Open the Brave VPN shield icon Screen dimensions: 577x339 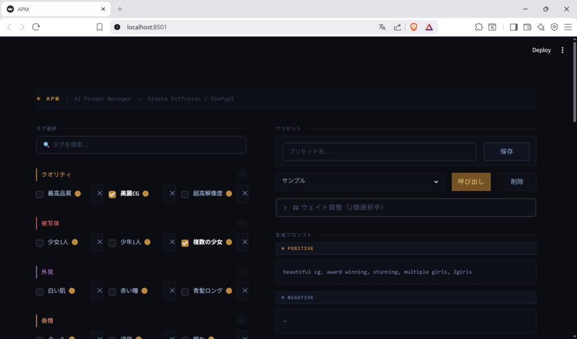[554, 27]
